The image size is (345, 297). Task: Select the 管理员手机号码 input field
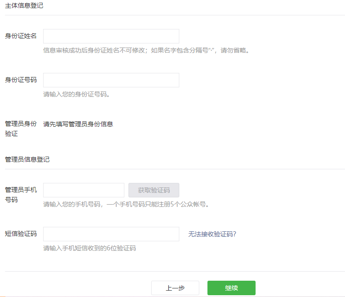coord(84,190)
